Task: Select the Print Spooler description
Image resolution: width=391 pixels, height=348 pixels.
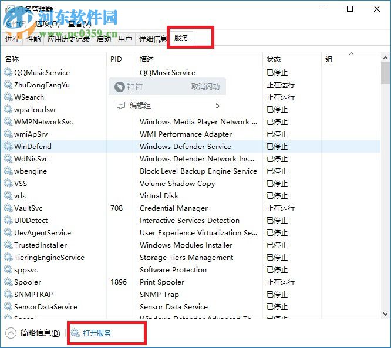Action: pos(162,282)
